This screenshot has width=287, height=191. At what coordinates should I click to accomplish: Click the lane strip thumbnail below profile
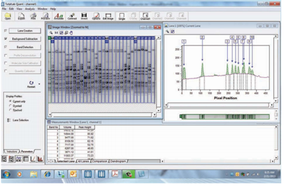click(x=224, y=117)
